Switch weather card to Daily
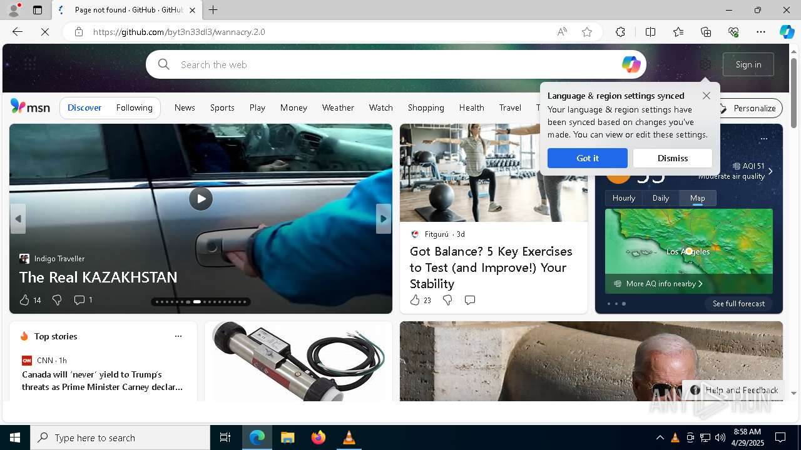Screen dimensions: 801x450 661,198
